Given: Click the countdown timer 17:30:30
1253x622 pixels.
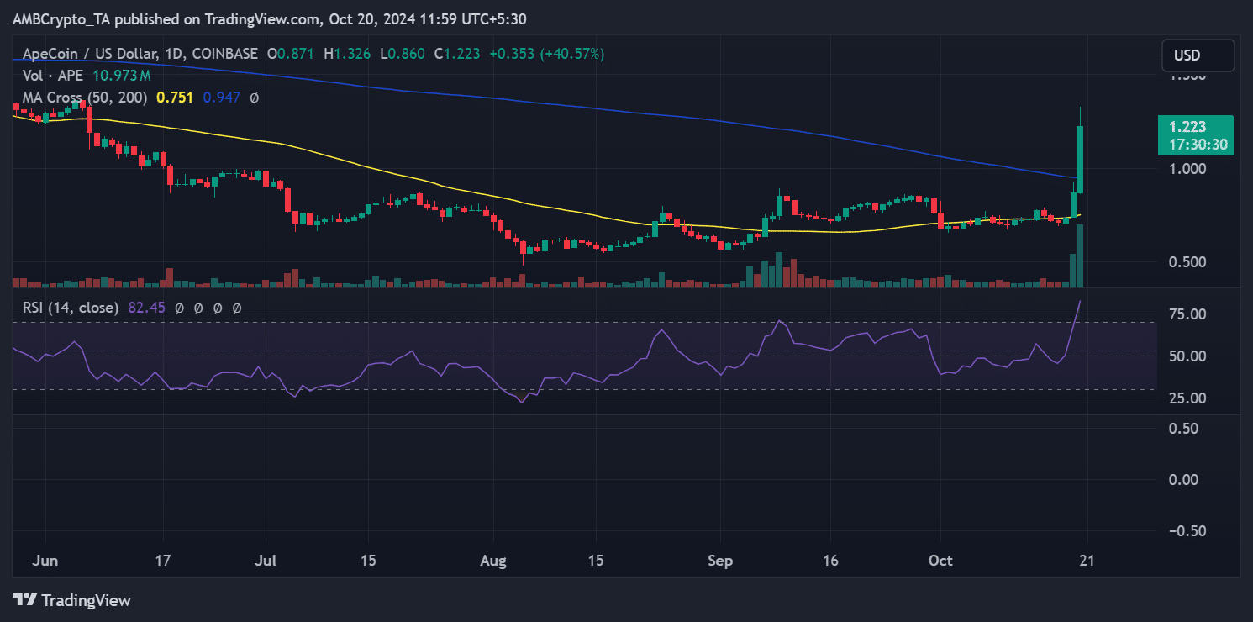Looking at the screenshot, I should tap(1199, 145).
